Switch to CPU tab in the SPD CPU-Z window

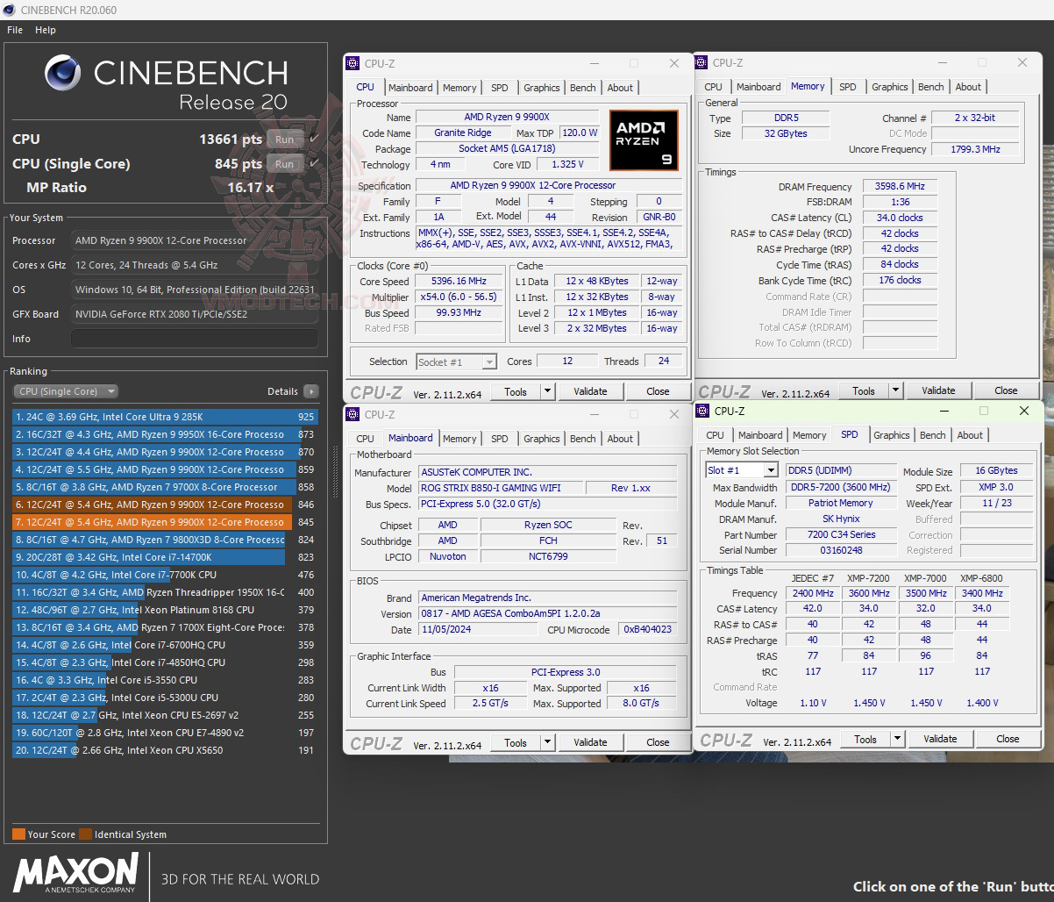[716, 435]
